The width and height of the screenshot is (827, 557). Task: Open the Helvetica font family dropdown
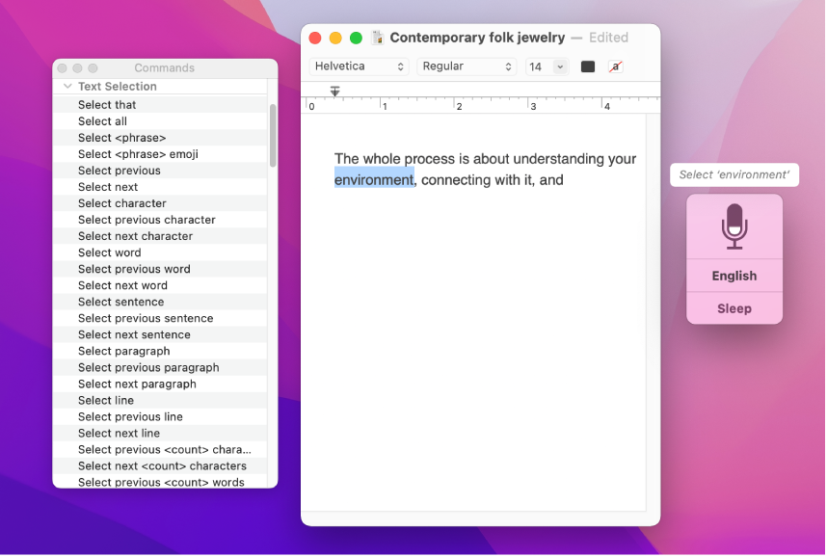pos(358,66)
